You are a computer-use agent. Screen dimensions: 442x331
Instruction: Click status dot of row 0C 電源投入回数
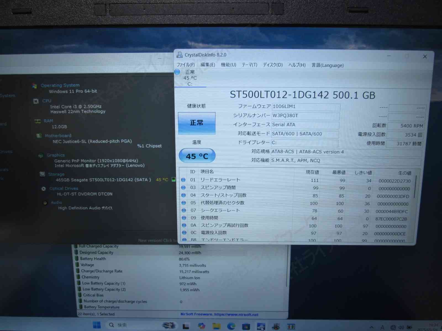pyautogui.click(x=184, y=233)
